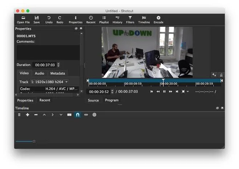The height and width of the screenshot is (169, 239).
Task: Click the Comments text field
Action: coord(48,52)
